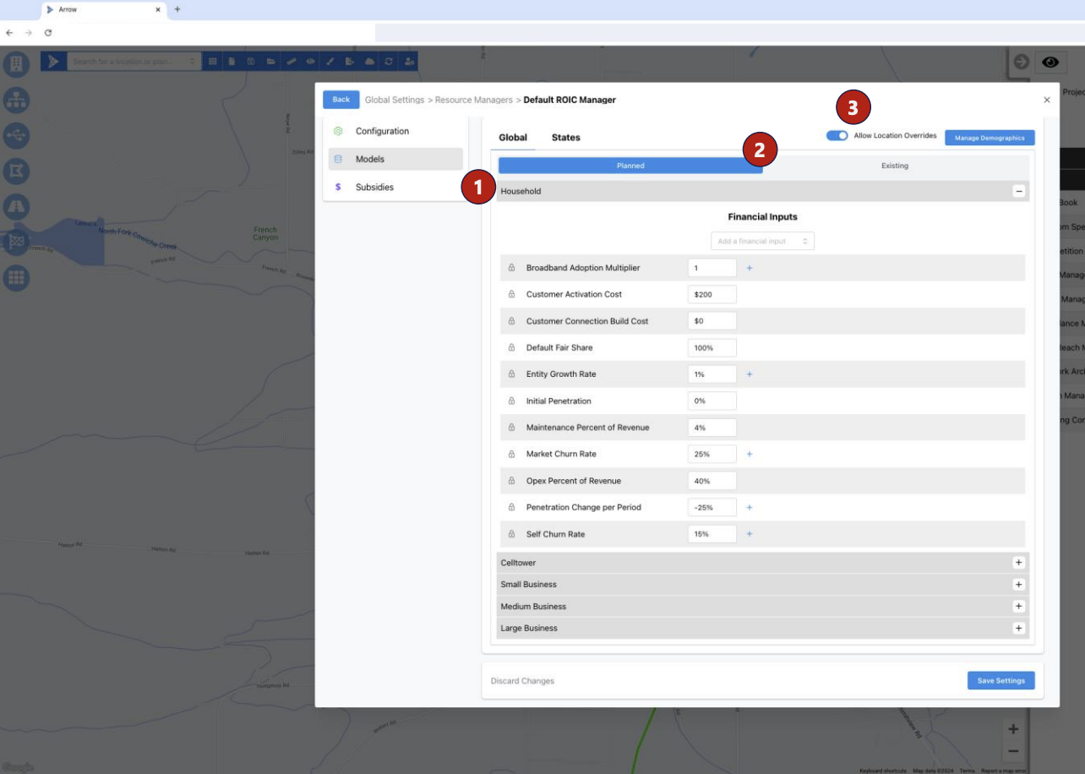This screenshot has width=1085, height=774.
Task: Click plus next to Self Churn Rate
Action: (750, 534)
